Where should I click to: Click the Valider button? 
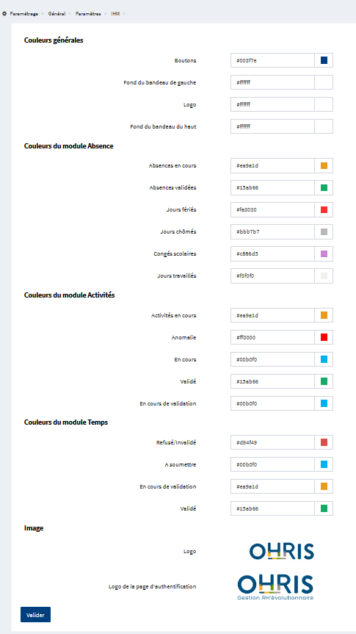pos(35,615)
